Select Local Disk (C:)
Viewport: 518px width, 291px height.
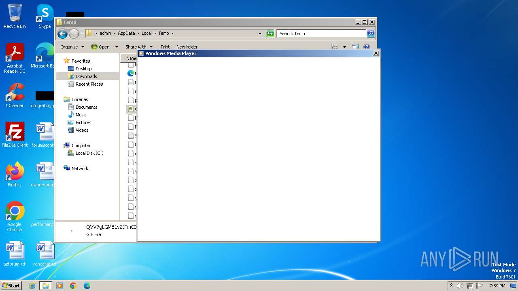pos(89,153)
